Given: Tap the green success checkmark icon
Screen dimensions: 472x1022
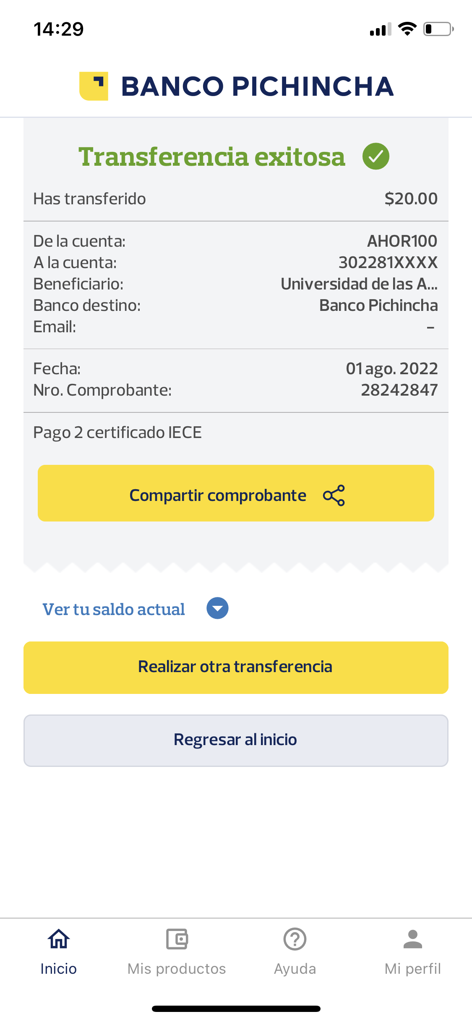Looking at the screenshot, I should [376, 156].
